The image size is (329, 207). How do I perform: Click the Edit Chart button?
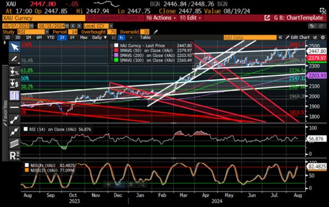[298, 38]
